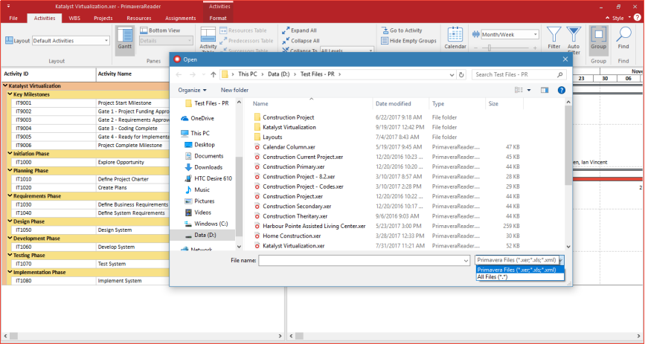Viewport: 645px width, 344px height.
Task: Click the file list vertical scrollbar
Action: click(x=568, y=144)
